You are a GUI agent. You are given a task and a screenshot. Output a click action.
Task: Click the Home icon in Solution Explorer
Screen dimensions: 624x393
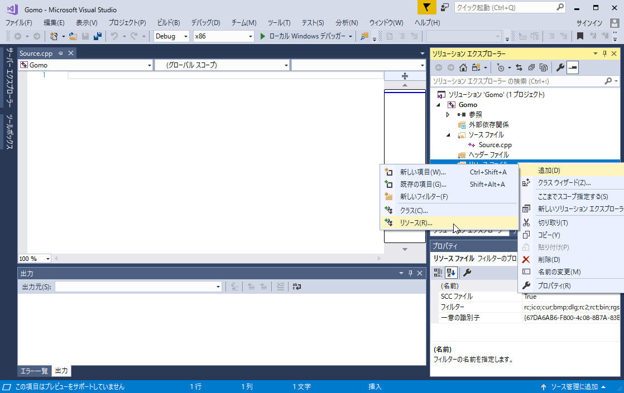(x=463, y=67)
